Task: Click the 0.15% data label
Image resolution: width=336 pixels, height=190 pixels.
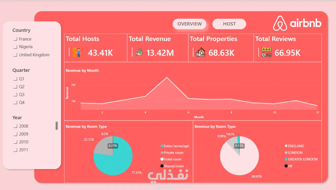Action: (x=239, y=146)
